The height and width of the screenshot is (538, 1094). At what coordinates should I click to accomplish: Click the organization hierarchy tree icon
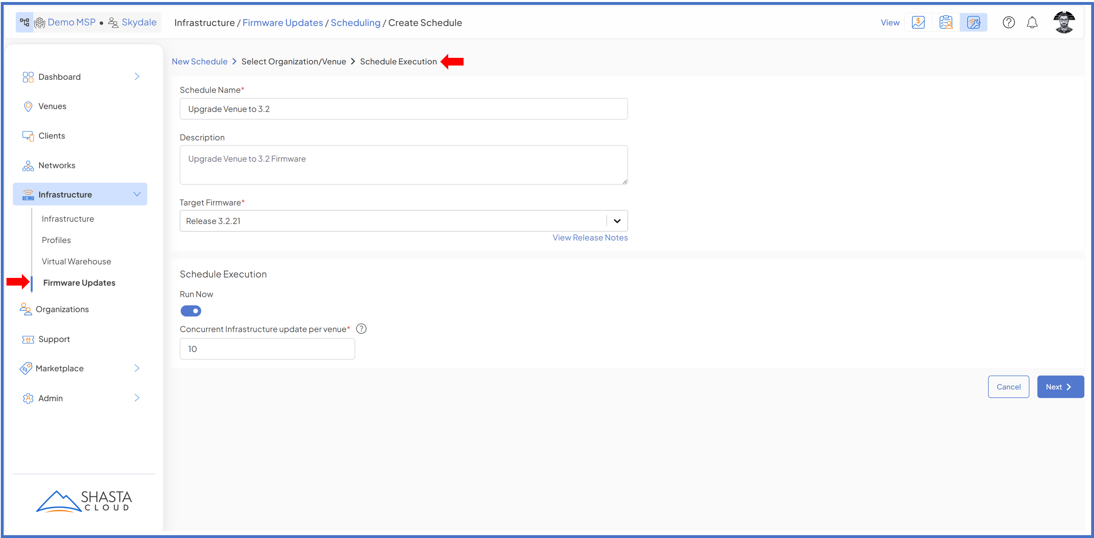[x=25, y=22]
